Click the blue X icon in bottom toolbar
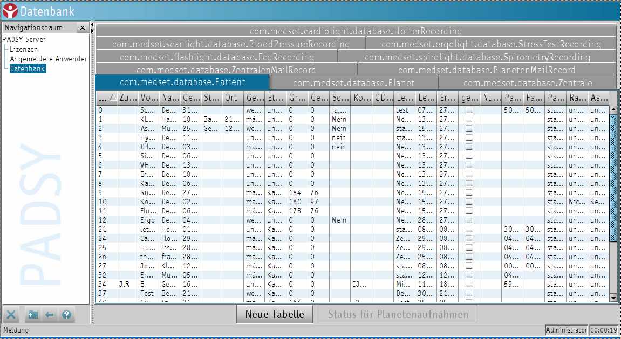The image size is (621, 339). click(12, 315)
